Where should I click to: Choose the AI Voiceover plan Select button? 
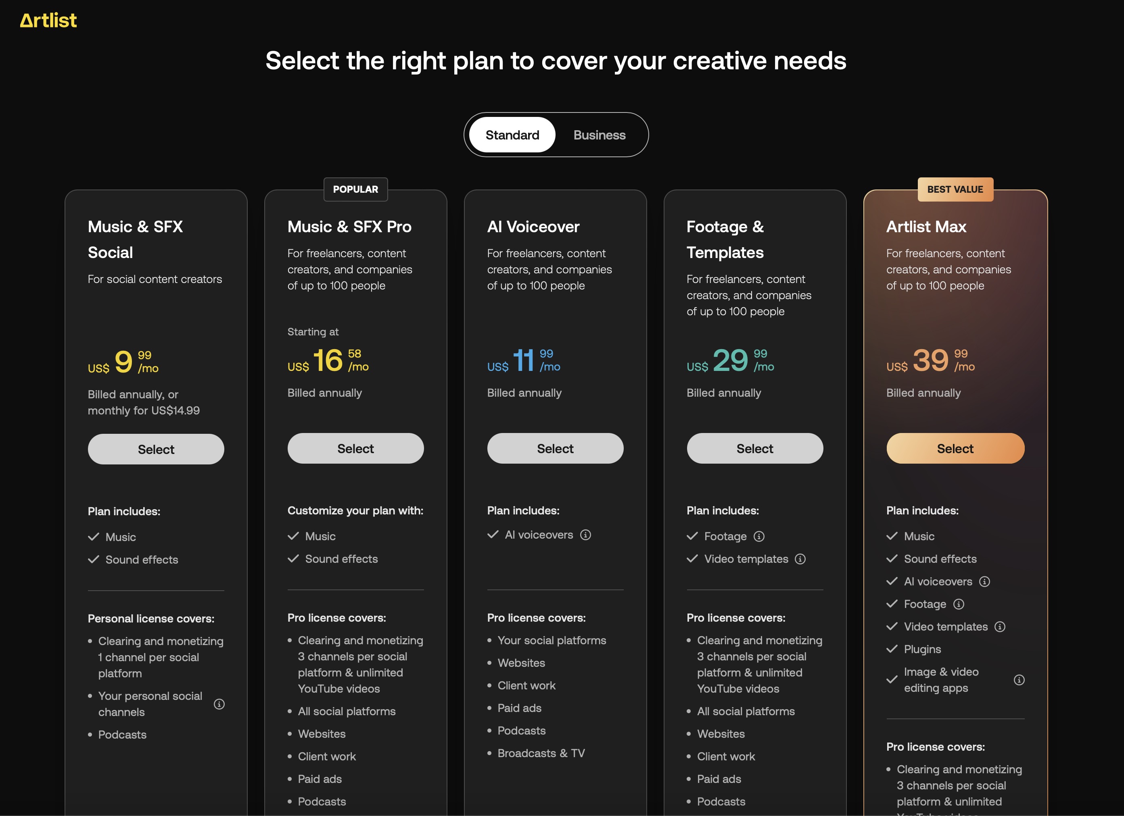[555, 449]
